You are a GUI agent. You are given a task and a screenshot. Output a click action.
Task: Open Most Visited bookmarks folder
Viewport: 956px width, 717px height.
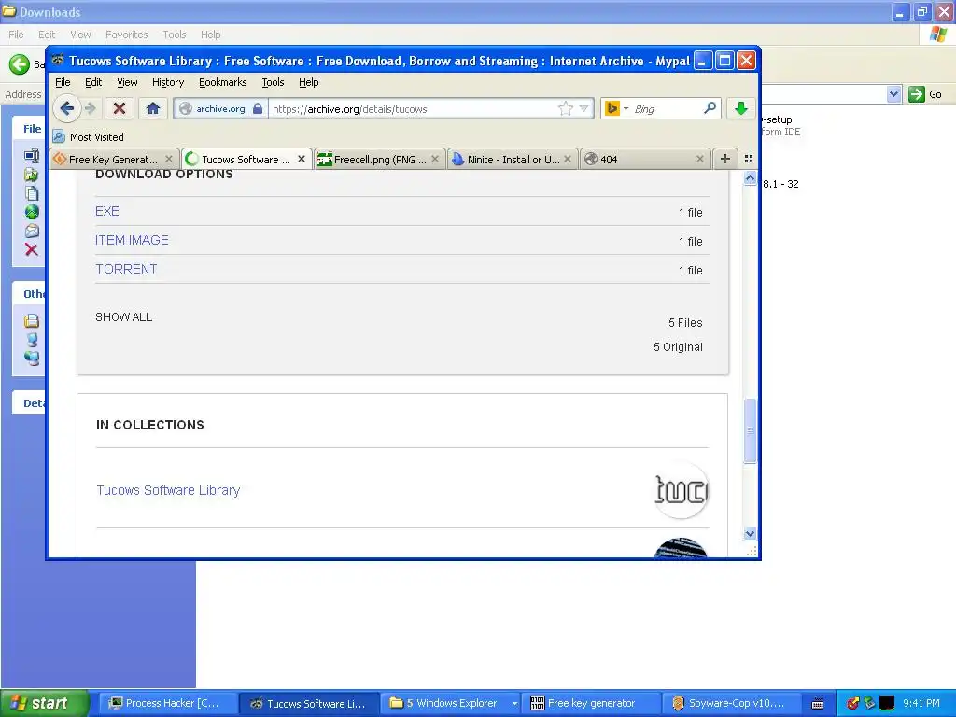click(89, 136)
